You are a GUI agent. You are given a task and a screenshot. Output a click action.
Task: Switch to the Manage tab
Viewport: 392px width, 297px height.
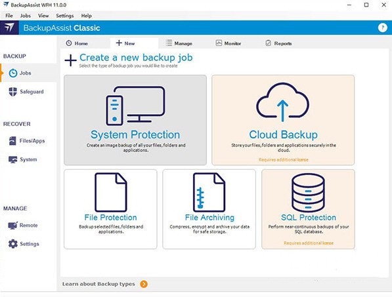pyautogui.click(x=179, y=43)
